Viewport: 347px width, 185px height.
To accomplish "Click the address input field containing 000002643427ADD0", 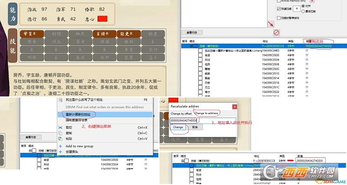I will pyautogui.click(x=203, y=121).
